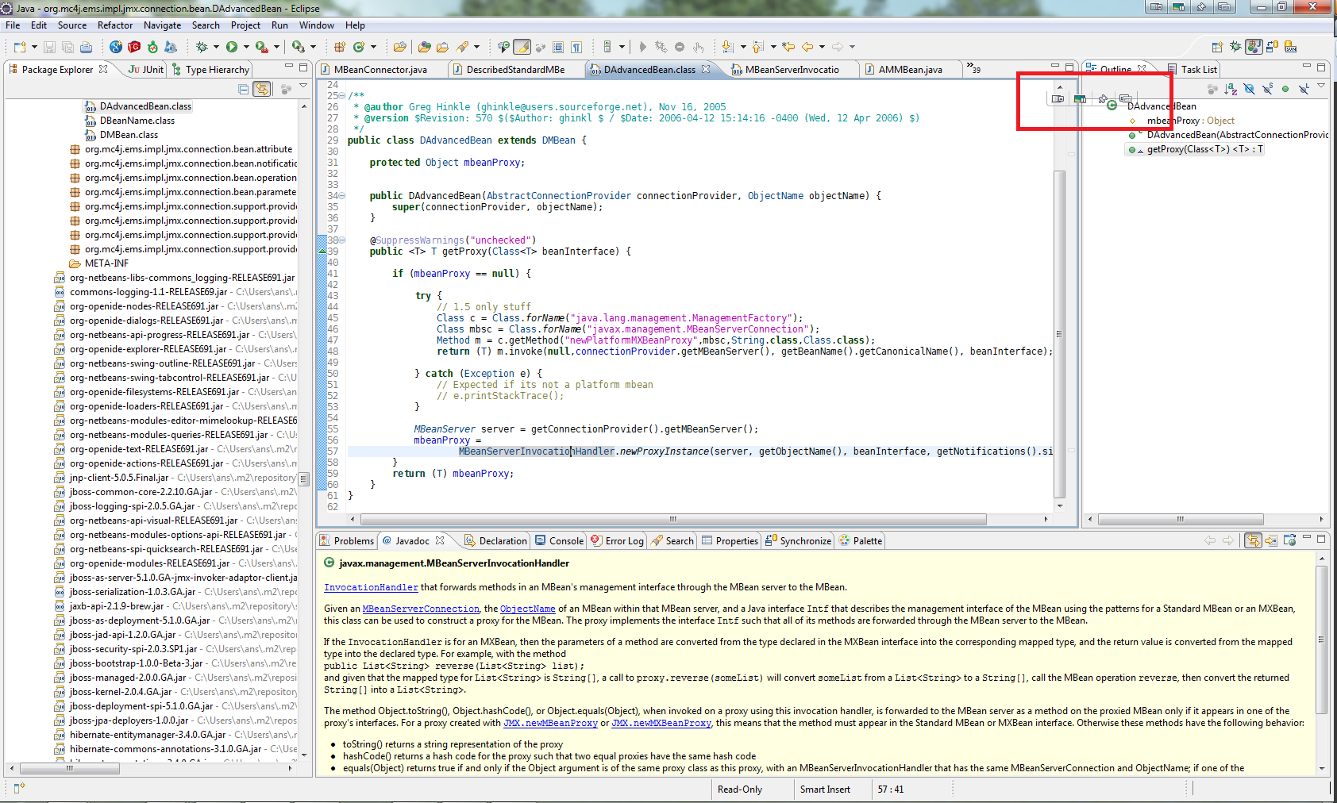This screenshot has height=803, width=1337.
Task: Show hidden editor tabs list (»39)
Action: (973, 69)
